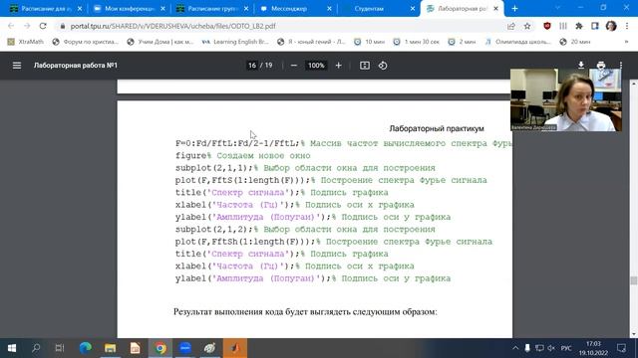
Task: Click scrollbar down arrow in PDF
Action: tap(634, 334)
